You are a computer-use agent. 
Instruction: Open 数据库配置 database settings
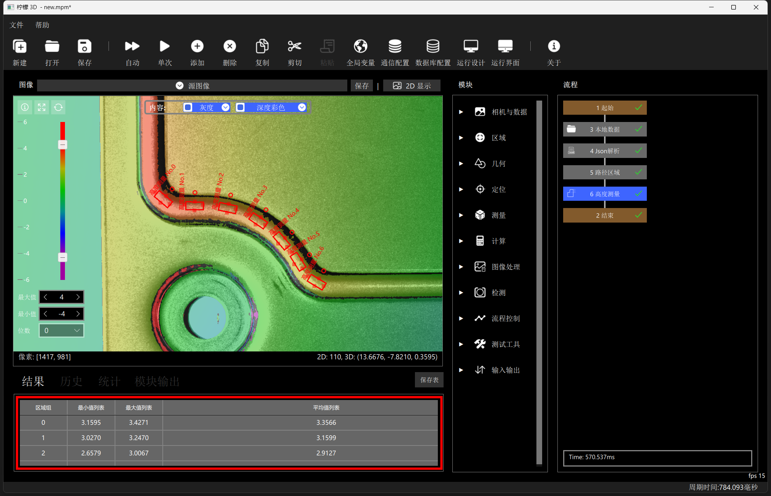(x=432, y=46)
